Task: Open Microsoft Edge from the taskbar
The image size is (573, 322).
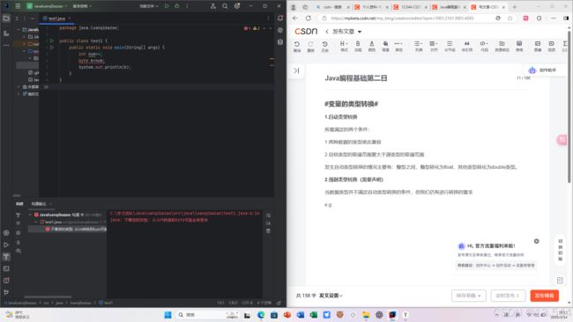Action: coord(261,315)
